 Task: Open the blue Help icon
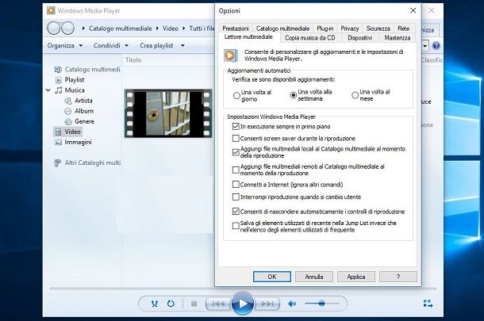[436, 46]
